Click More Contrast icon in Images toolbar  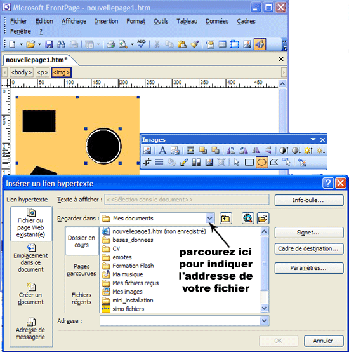coord(284,151)
